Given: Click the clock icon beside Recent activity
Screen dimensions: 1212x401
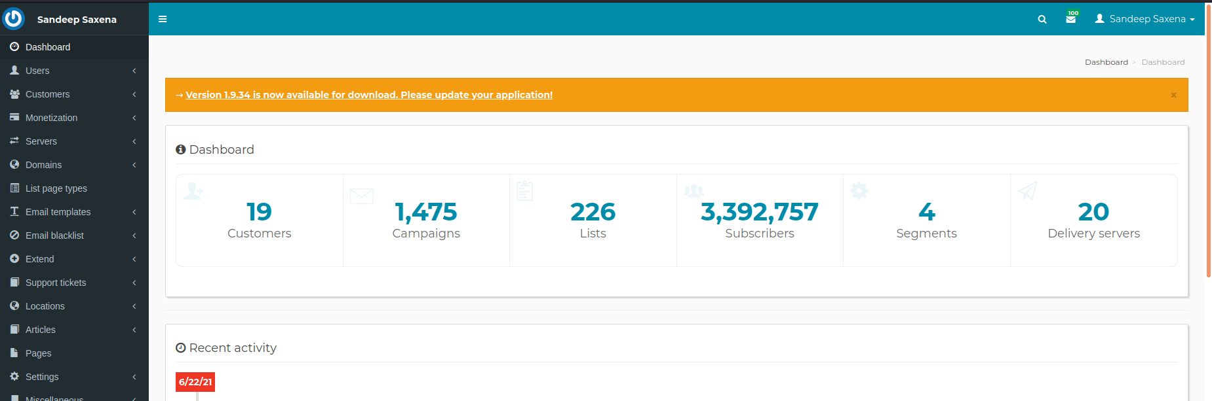Looking at the screenshot, I should [181, 347].
